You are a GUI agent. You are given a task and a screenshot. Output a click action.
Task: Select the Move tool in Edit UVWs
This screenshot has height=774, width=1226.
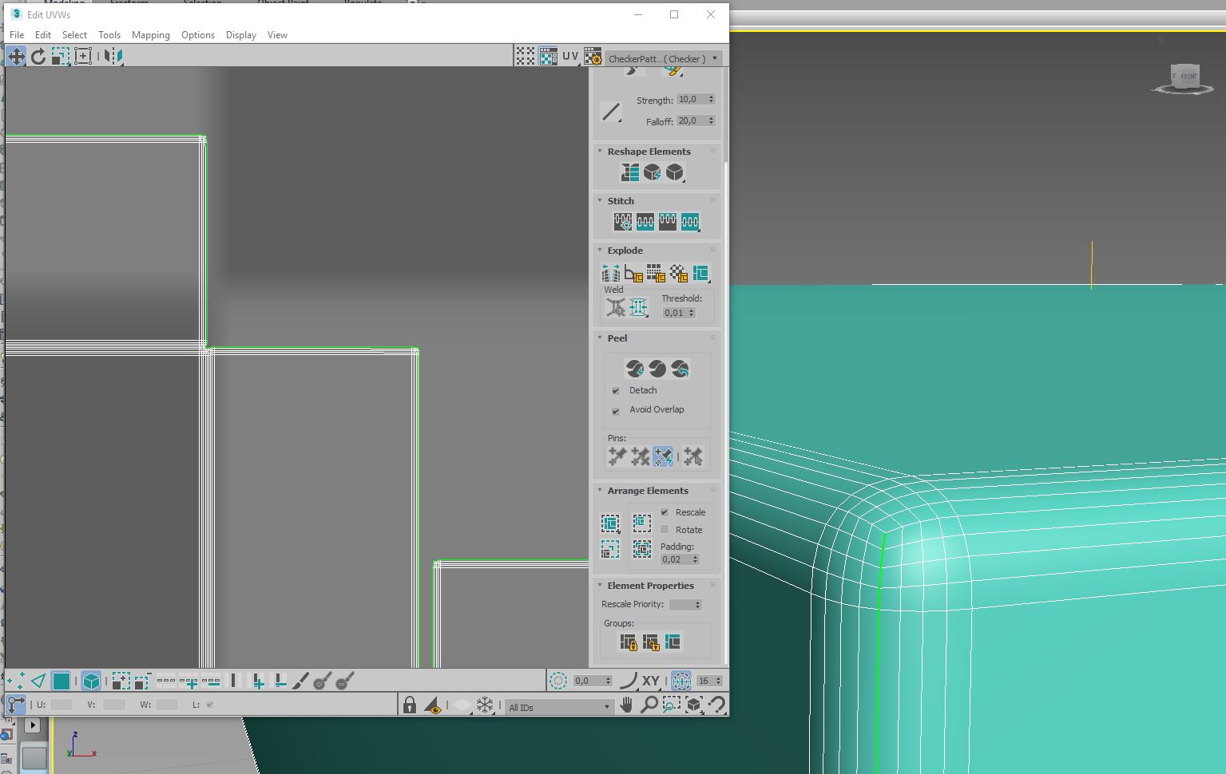point(15,56)
